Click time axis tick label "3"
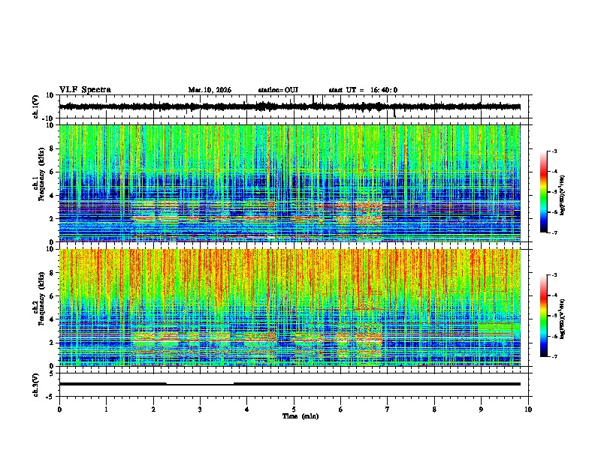595x459 pixels. [x=200, y=409]
